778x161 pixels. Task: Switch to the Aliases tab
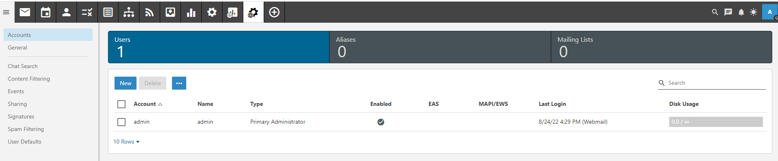pyautogui.click(x=440, y=47)
